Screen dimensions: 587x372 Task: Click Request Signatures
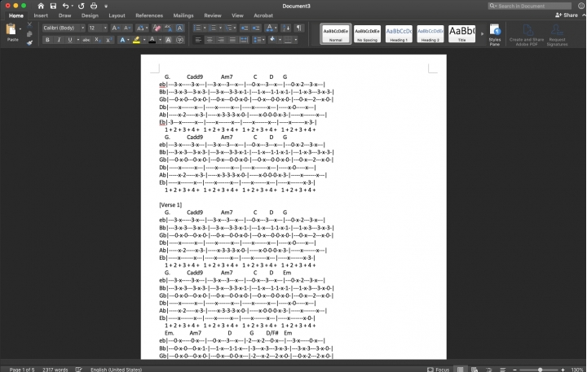[x=557, y=35]
